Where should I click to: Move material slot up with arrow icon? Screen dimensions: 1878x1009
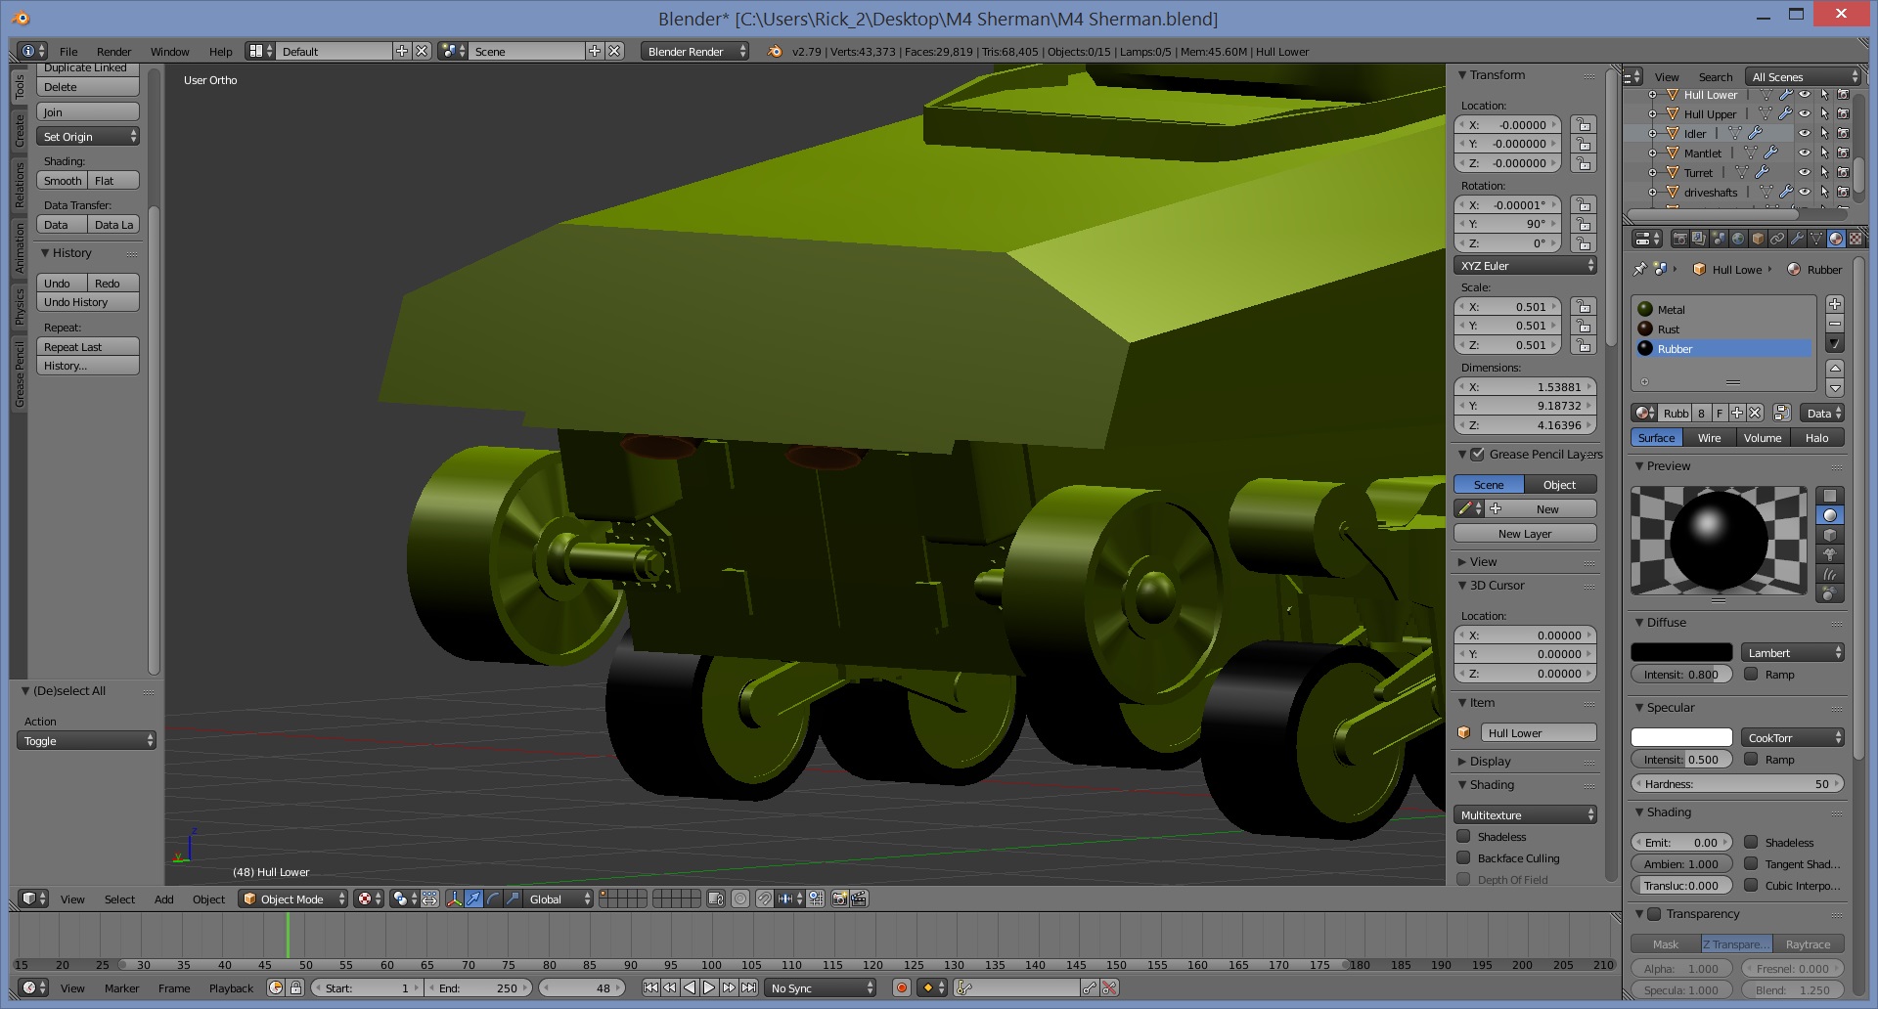click(1835, 368)
